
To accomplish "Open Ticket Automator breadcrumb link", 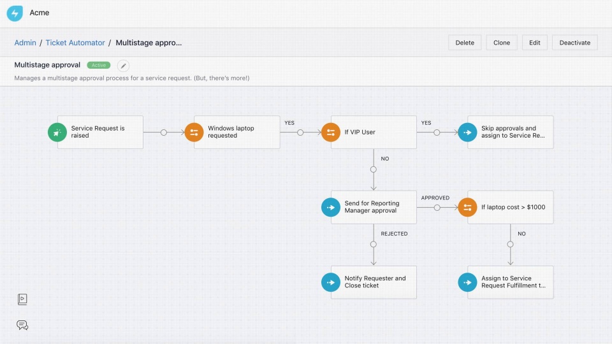I will 75,43.
